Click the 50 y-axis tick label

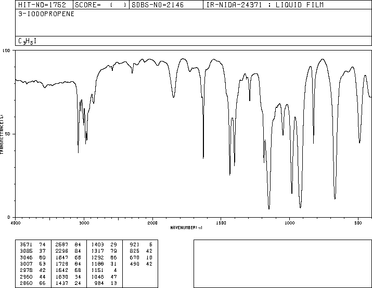pos(8,134)
